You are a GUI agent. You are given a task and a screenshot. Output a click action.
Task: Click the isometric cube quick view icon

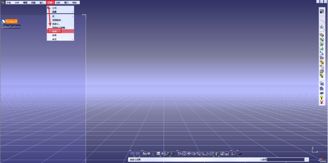tap(212, 153)
